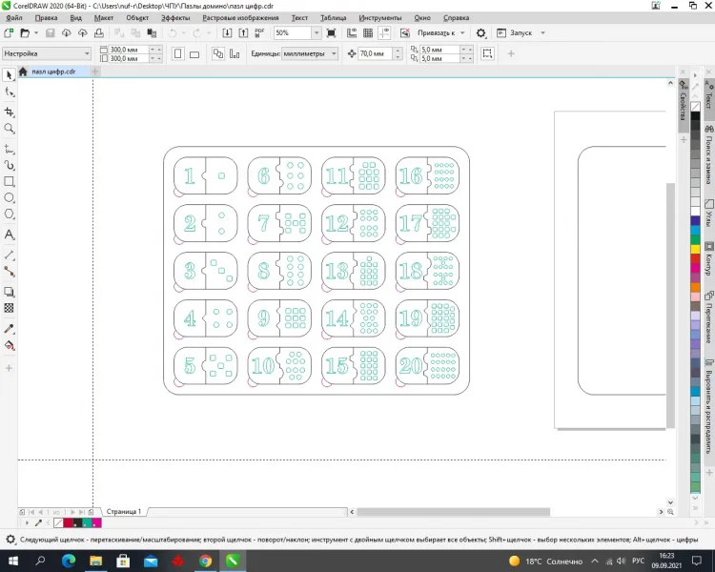
Task: Open Страница 1 page tab
Action: coord(124,511)
